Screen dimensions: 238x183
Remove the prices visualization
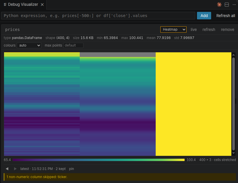point(227,29)
